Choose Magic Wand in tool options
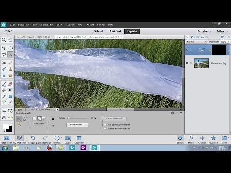231x173 pixels. point(19,124)
